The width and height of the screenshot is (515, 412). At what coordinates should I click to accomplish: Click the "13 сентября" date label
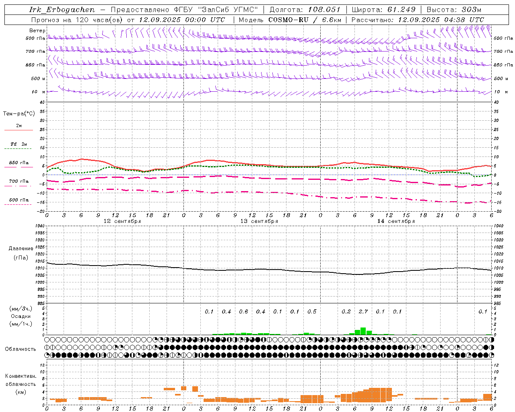tap(259, 221)
